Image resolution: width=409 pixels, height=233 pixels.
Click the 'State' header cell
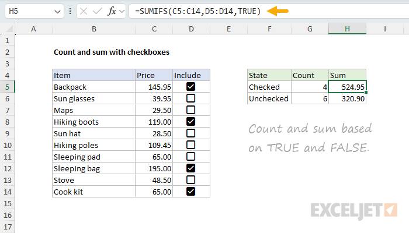(x=269, y=75)
